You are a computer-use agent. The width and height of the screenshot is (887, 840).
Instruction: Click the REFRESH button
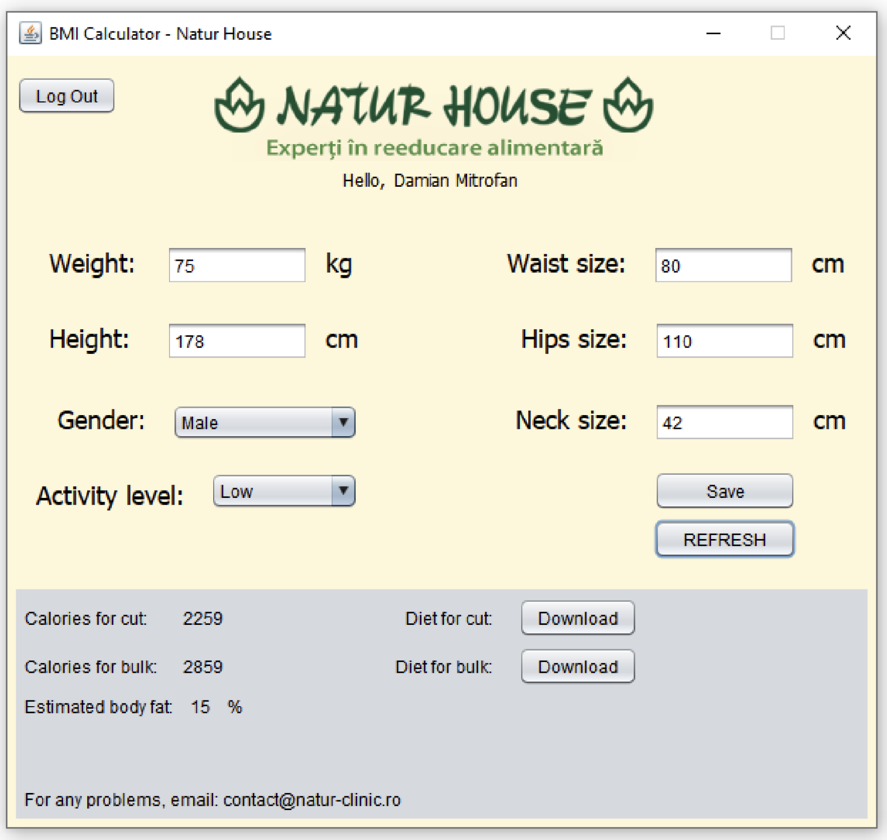click(724, 539)
